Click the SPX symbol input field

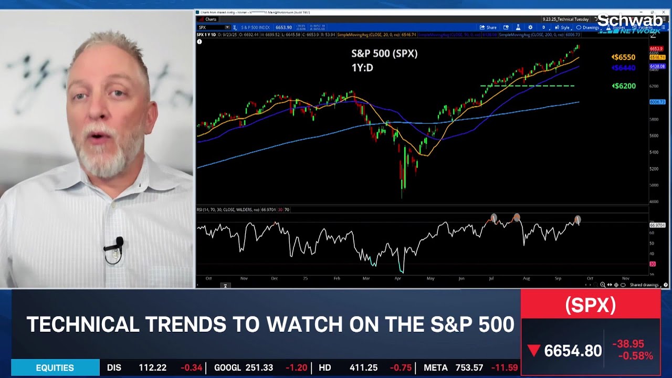coord(211,27)
